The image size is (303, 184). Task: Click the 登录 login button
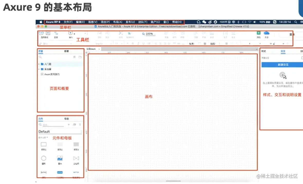(x=292, y=34)
